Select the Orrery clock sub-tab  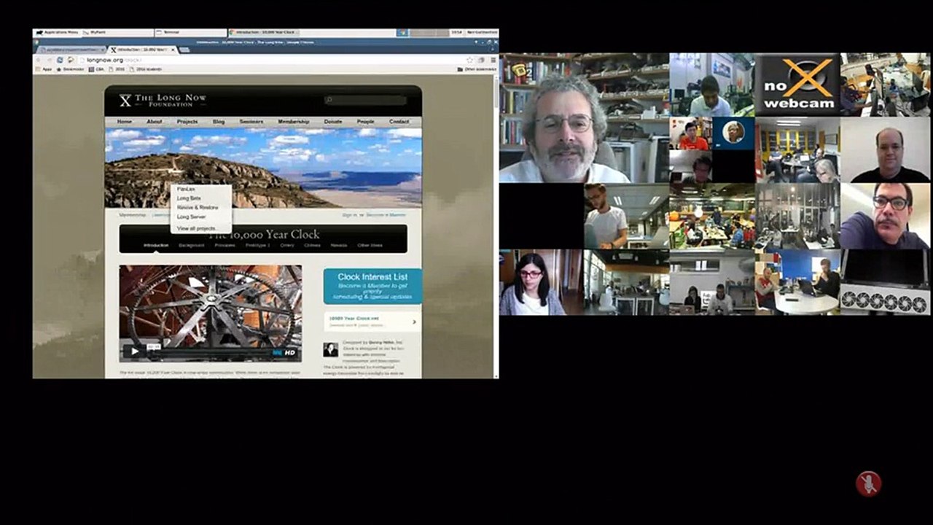[287, 246]
